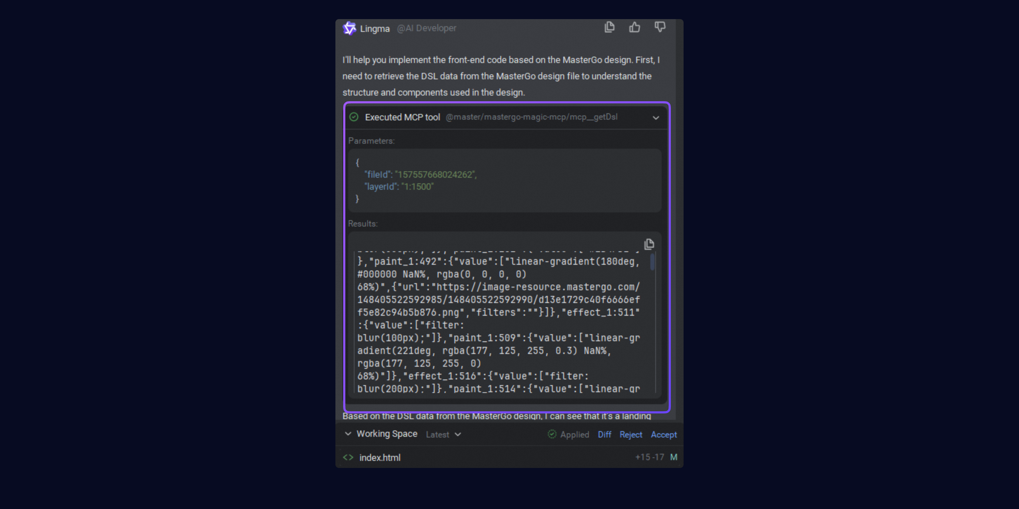
Task: Open Diff for the changes
Action: pyautogui.click(x=604, y=435)
